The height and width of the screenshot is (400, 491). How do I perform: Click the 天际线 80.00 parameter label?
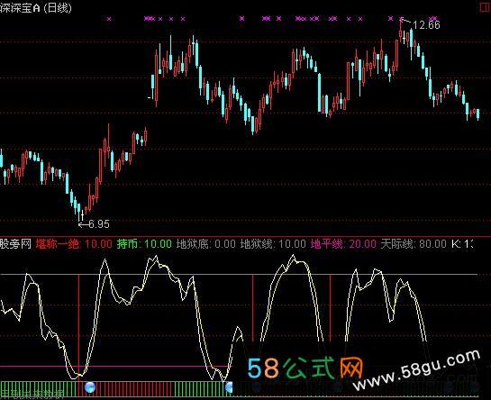click(414, 244)
